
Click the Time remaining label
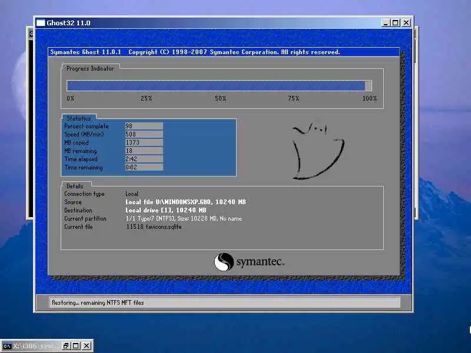coord(84,168)
